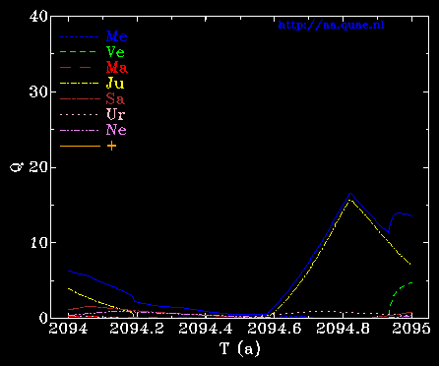Click the green Ve legend line sample
This screenshot has height=366, width=439.
pyautogui.click(x=78, y=52)
